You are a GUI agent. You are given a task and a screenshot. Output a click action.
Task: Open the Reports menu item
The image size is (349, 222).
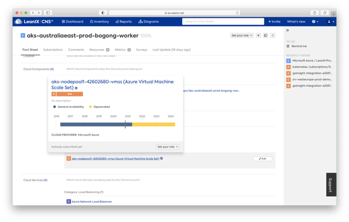pyautogui.click(x=124, y=21)
